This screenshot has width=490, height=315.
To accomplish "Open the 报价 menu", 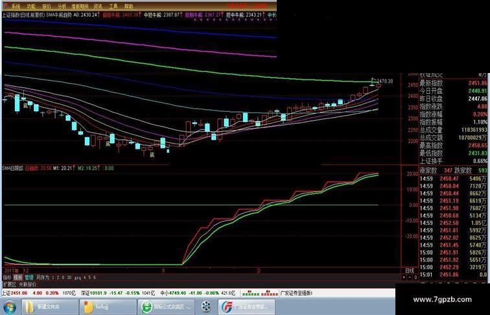I will coord(47,6).
